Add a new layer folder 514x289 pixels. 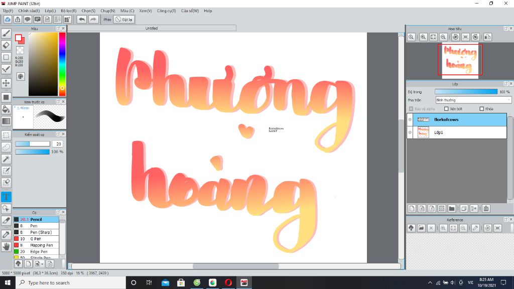pyautogui.click(x=452, y=208)
